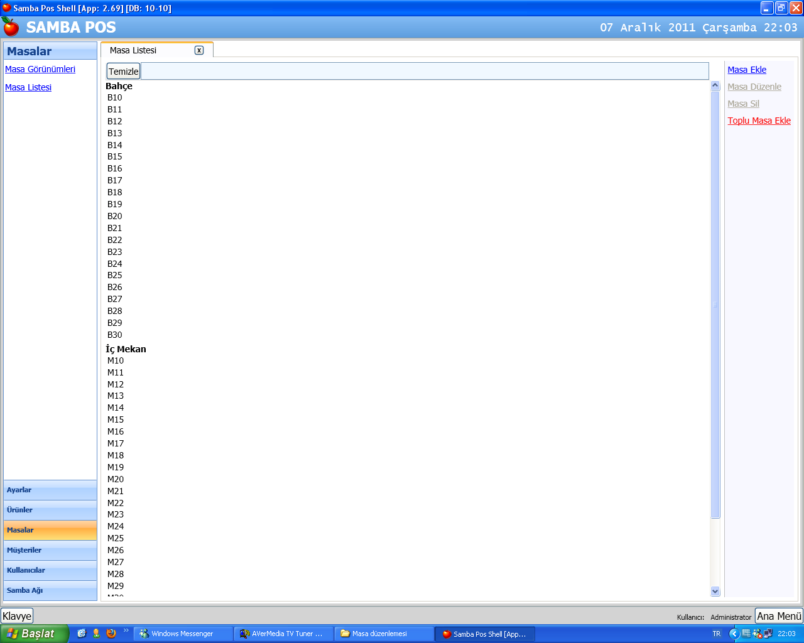804x643 pixels.
Task: Click Toplu Masa Ekle link
Action: pyautogui.click(x=759, y=121)
